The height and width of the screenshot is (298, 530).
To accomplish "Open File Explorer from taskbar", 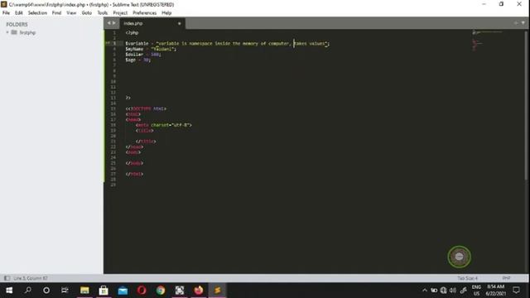I will [x=84, y=291].
